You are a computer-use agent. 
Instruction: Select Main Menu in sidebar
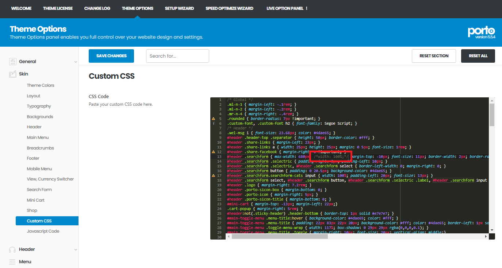(x=38, y=137)
